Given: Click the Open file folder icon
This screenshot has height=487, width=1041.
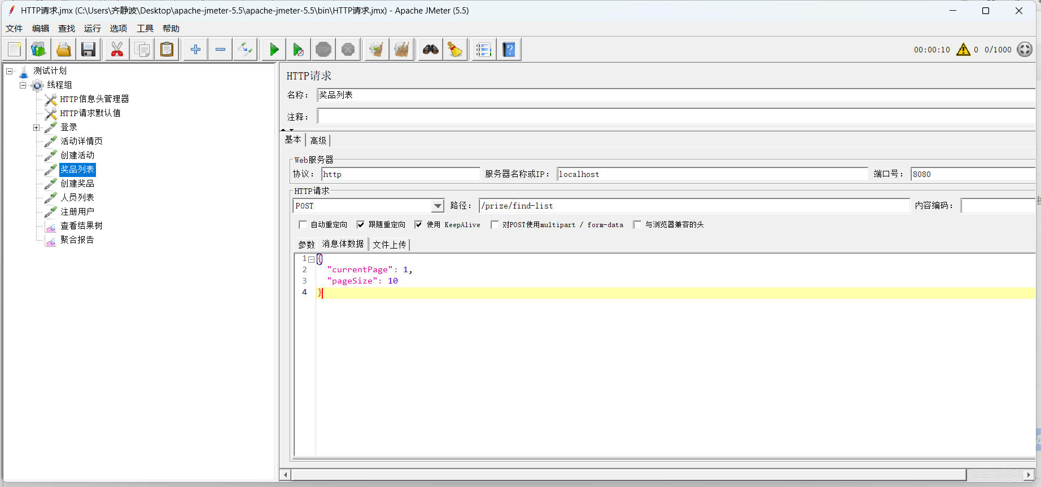Looking at the screenshot, I should pos(63,50).
